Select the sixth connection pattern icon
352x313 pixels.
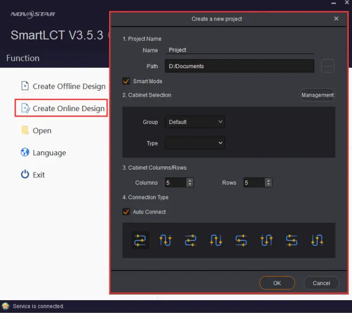(x=266, y=240)
